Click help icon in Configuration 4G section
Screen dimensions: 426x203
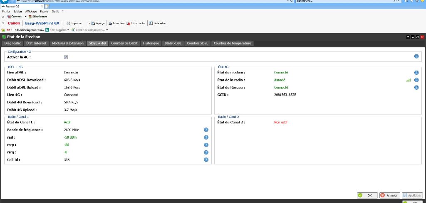(416, 56)
